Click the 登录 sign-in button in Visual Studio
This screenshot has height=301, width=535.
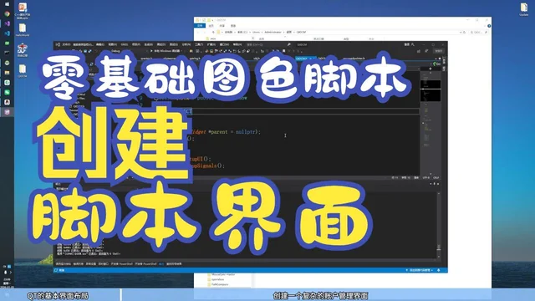tap(409, 44)
